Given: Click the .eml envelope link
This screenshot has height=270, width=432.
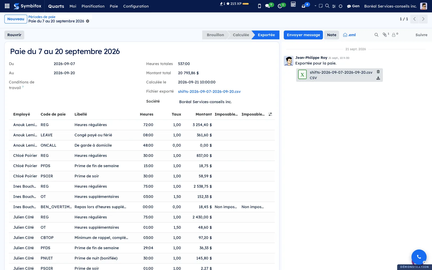Looking at the screenshot, I should click(349, 35).
